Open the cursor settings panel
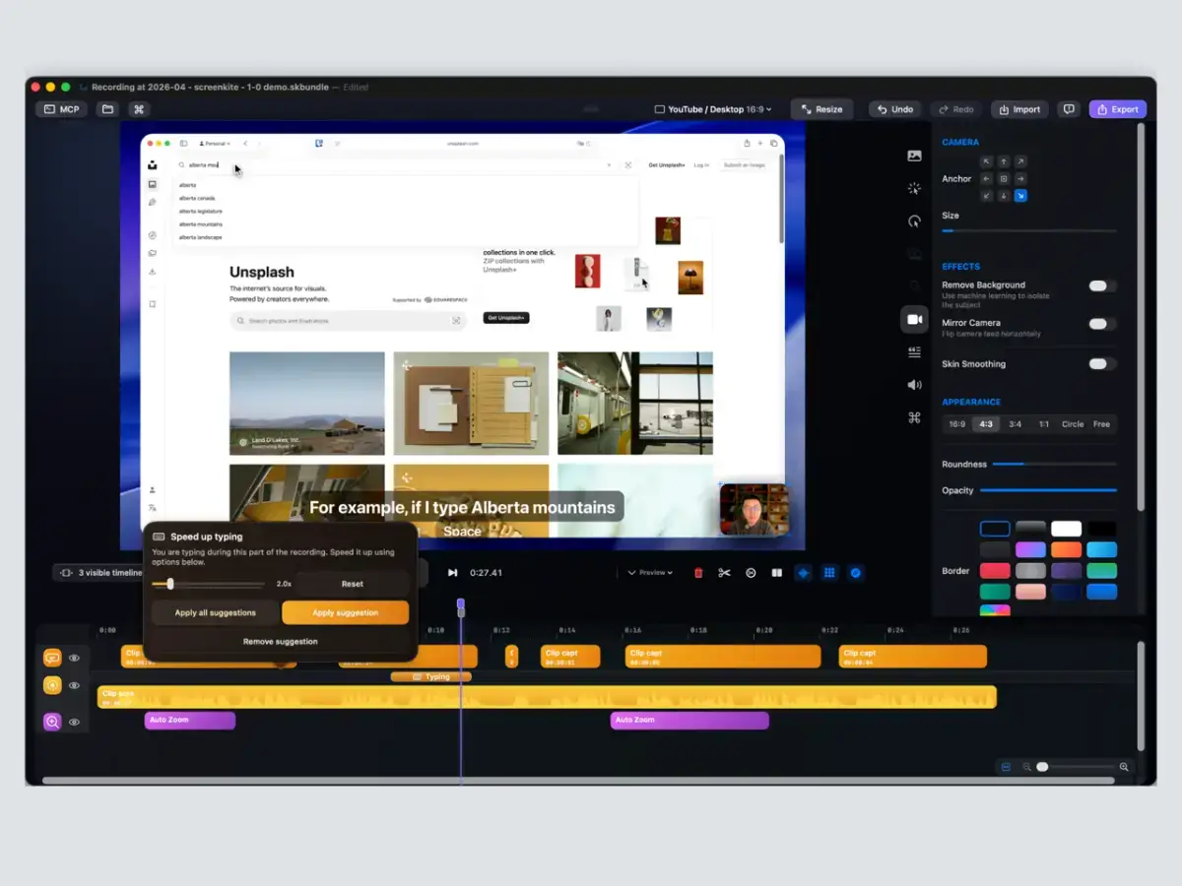The image size is (1182, 886). pyautogui.click(x=914, y=221)
